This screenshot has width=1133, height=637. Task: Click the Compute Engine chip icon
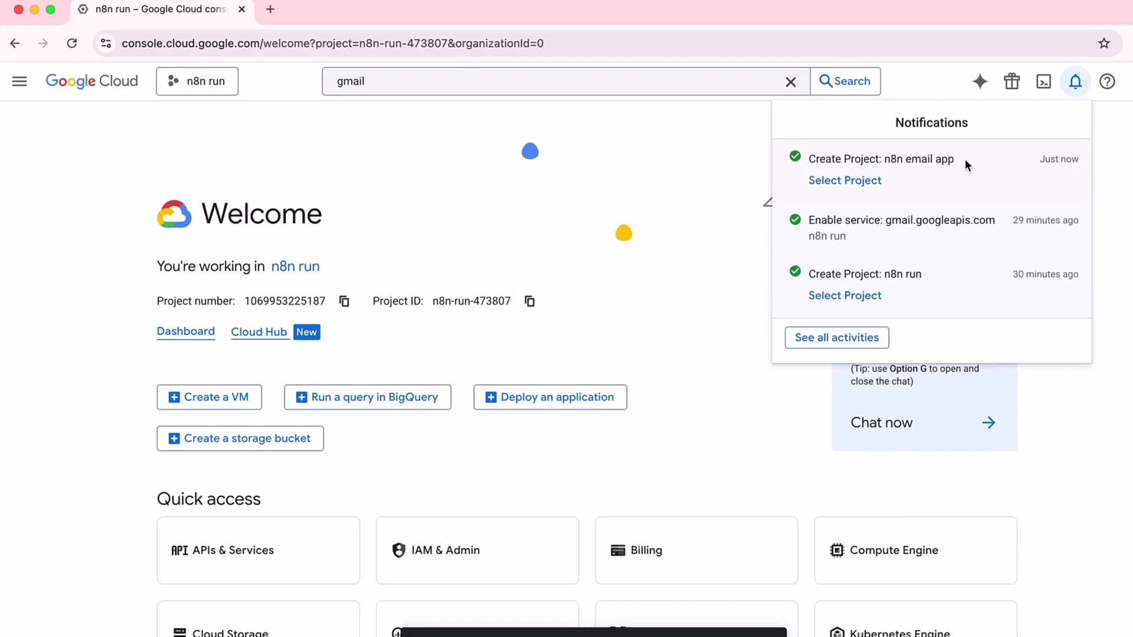[x=837, y=550]
